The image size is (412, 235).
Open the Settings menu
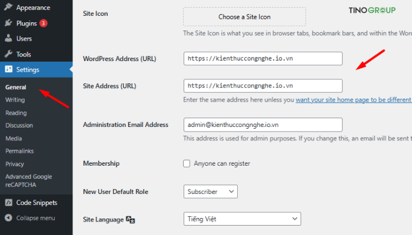(x=36, y=69)
